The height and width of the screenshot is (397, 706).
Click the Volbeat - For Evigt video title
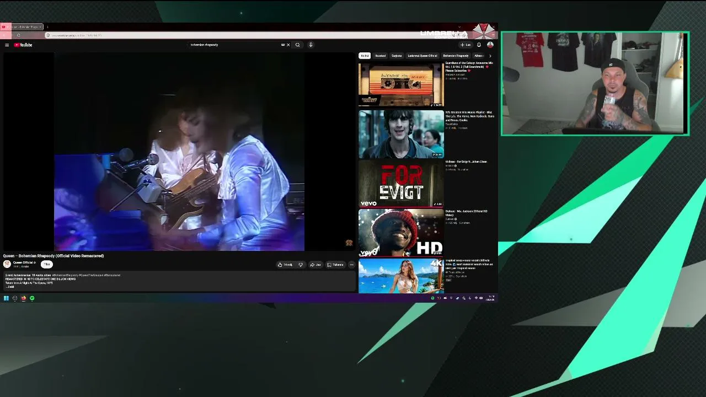[x=466, y=162]
